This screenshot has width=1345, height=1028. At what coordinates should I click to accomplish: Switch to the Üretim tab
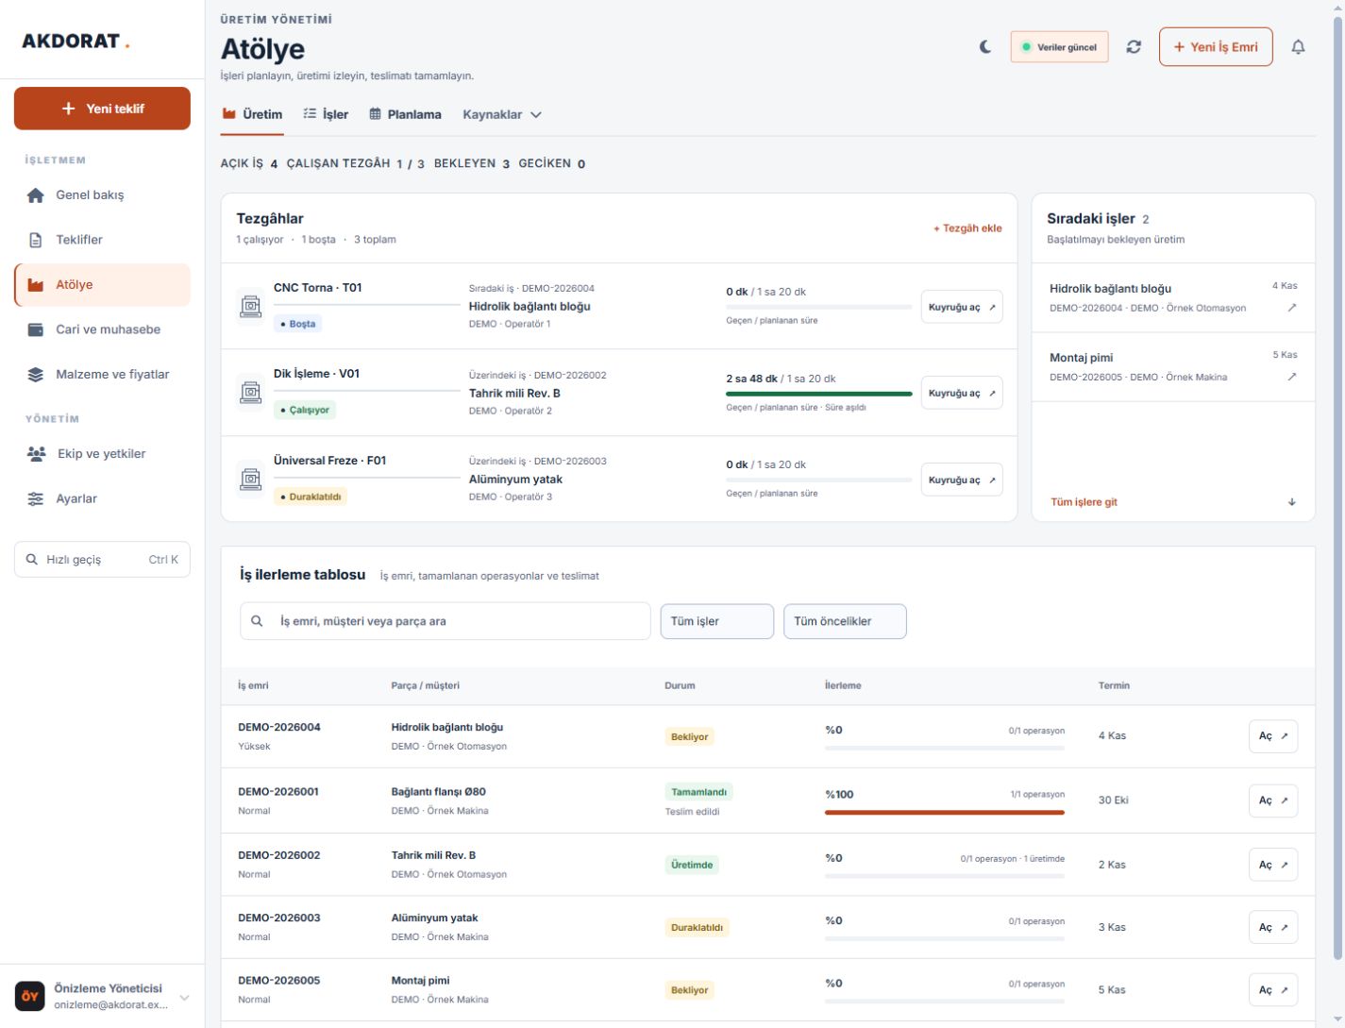252,114
